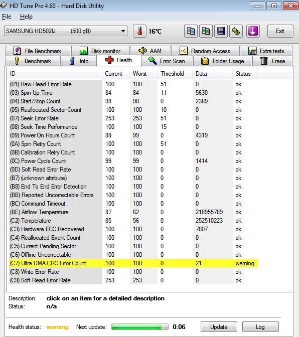Select the (03) Spin Up Time row

pyautogui.click(x=133, y=93)
